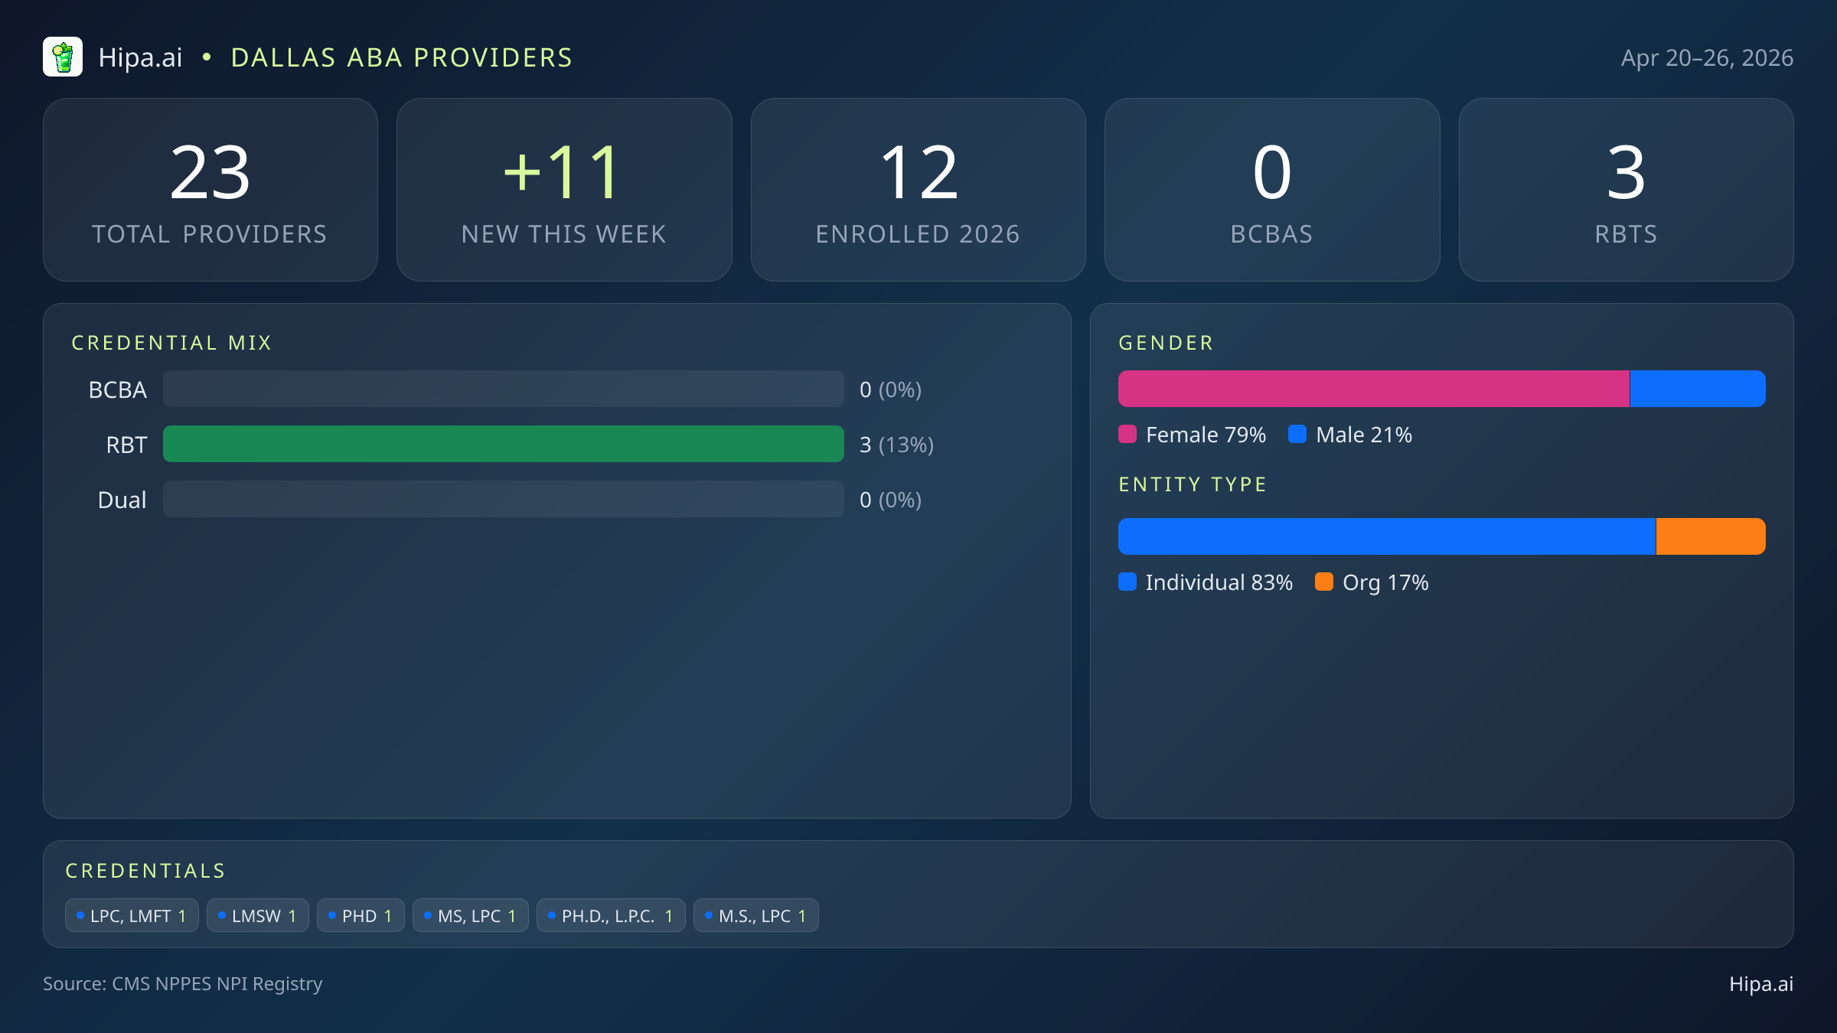Click the Hipa.ai footer link
The height and width of the screenshot is (1033, 1837).
[x=1760, y=984]
